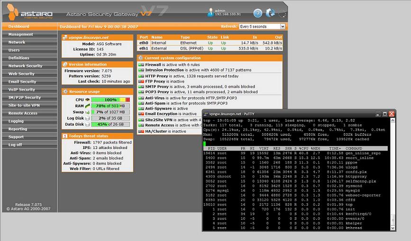Click the gen_inline_repo process row in PuTTY

coord(295,153)
